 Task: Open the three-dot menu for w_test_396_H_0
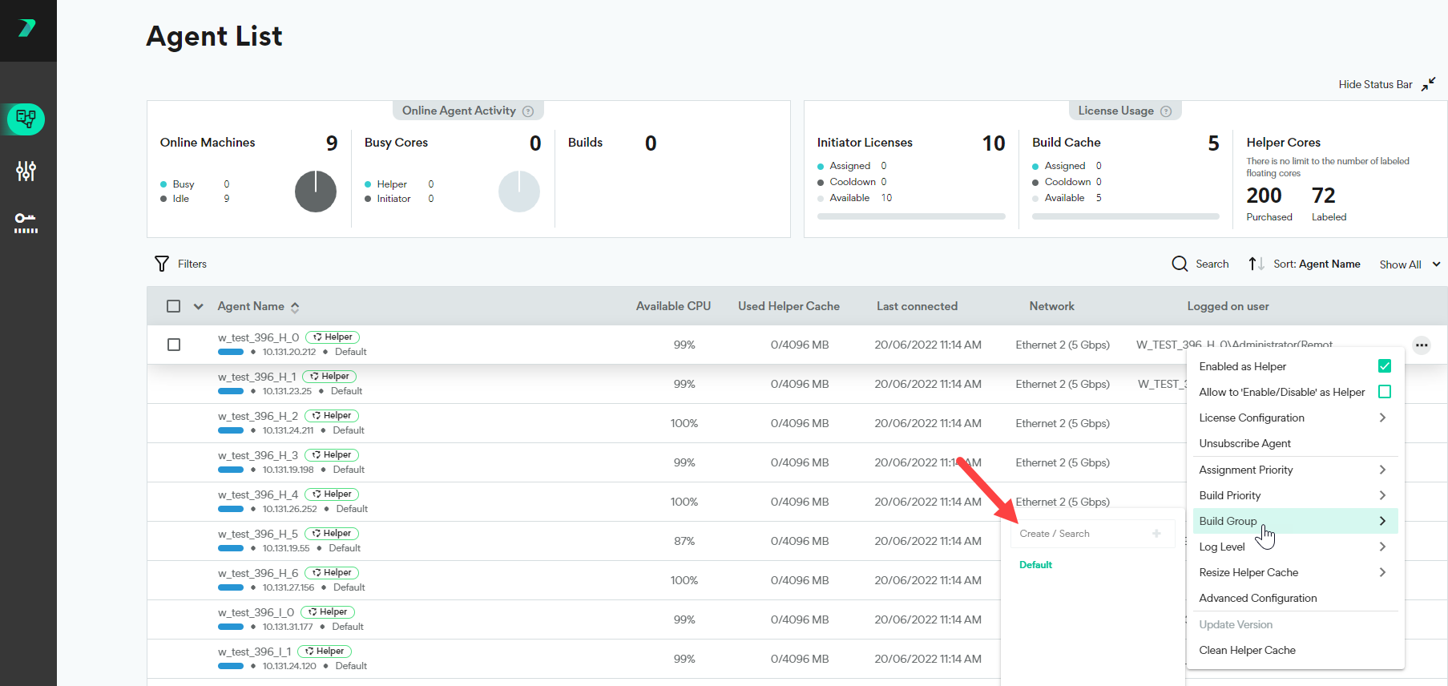pos(1422,345)
